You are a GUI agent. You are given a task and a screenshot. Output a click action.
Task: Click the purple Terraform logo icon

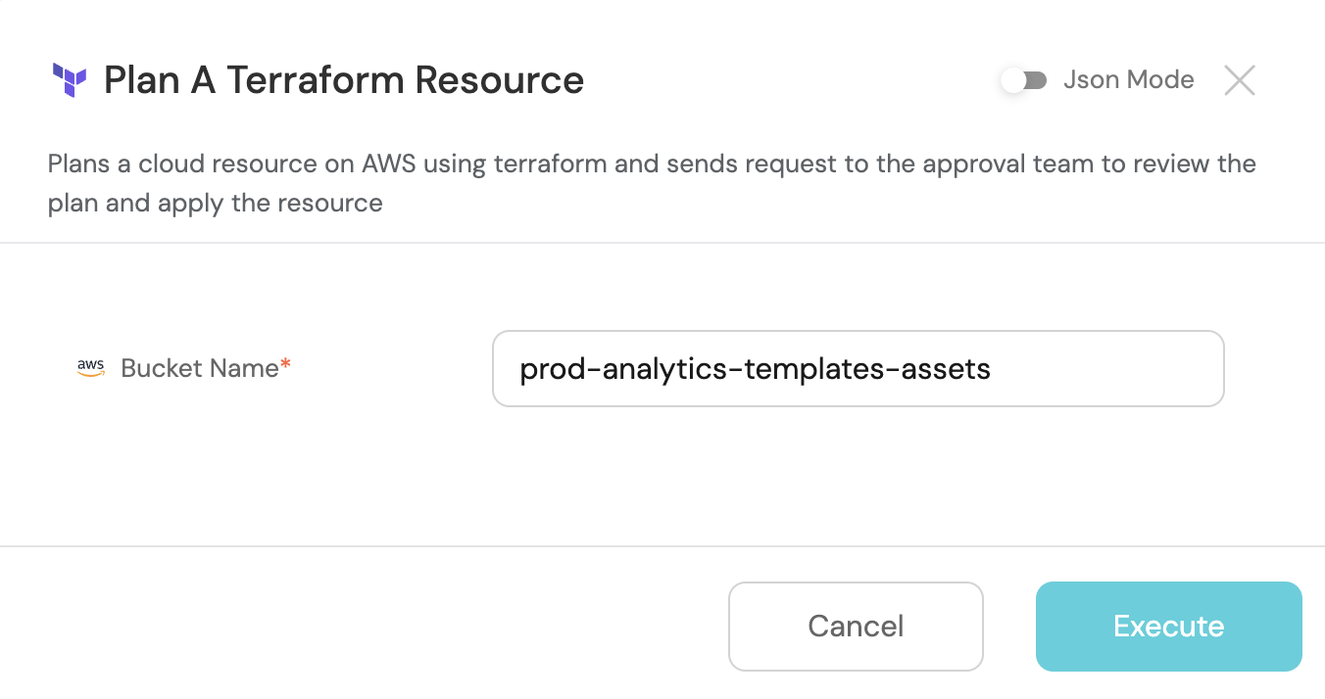70,80
